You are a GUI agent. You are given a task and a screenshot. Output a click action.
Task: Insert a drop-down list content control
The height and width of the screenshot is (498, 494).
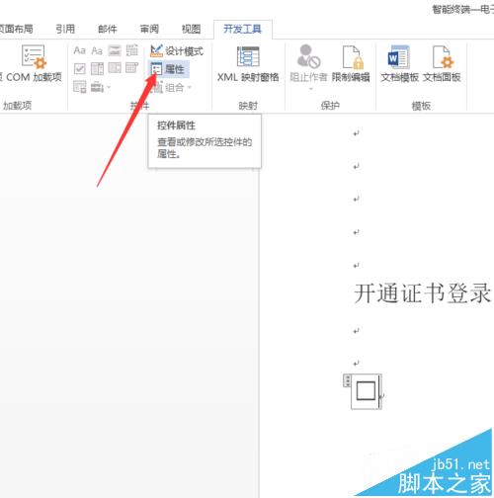[x=115, y=68]
